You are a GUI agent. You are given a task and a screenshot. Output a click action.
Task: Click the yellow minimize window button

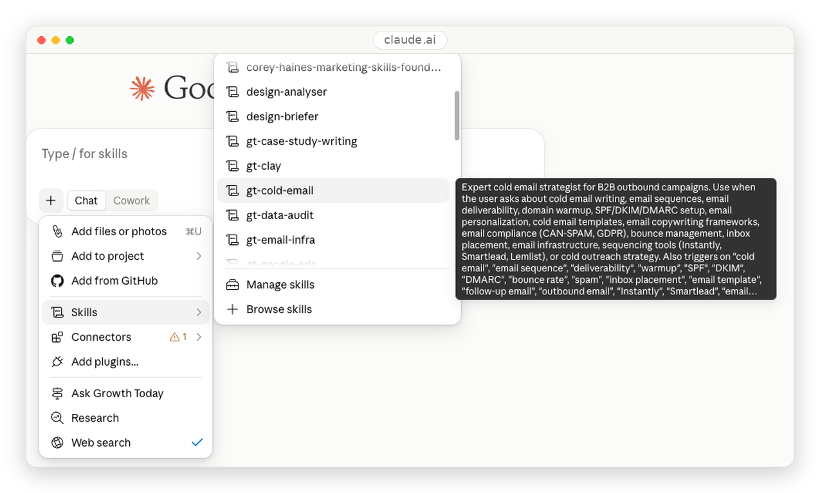[55, 40]
